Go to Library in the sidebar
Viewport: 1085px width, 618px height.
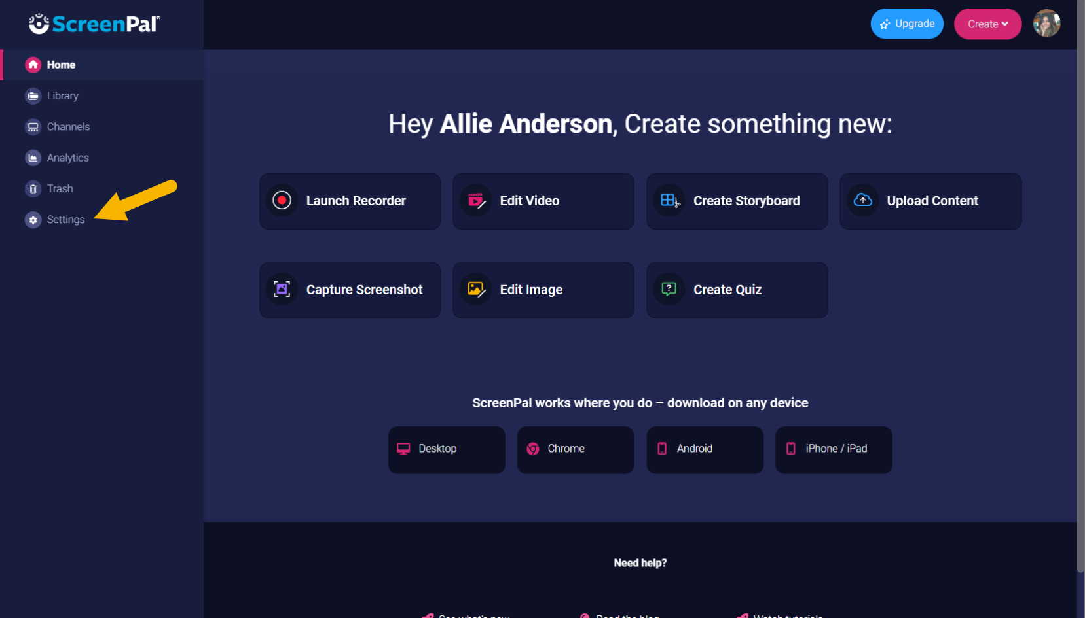pos(62,96)
